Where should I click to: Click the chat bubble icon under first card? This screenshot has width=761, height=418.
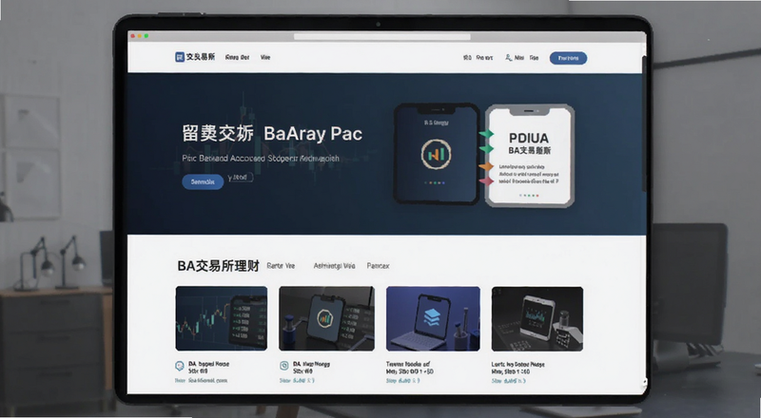click(x=180, y=366)
